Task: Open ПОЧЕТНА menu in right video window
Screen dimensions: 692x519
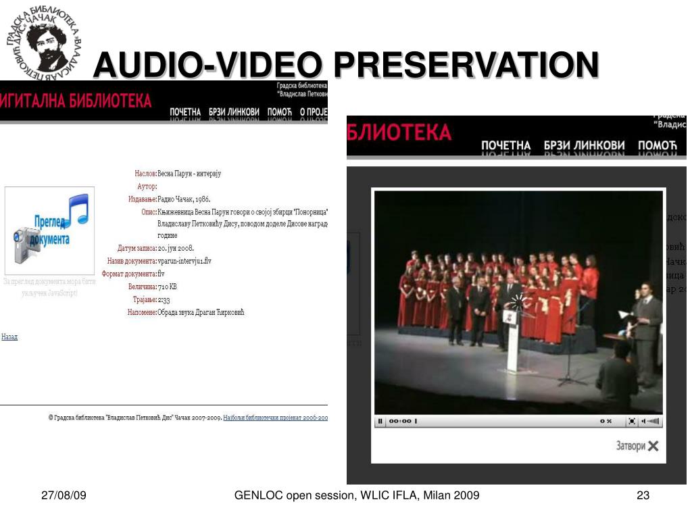Action: coord(505,145)
